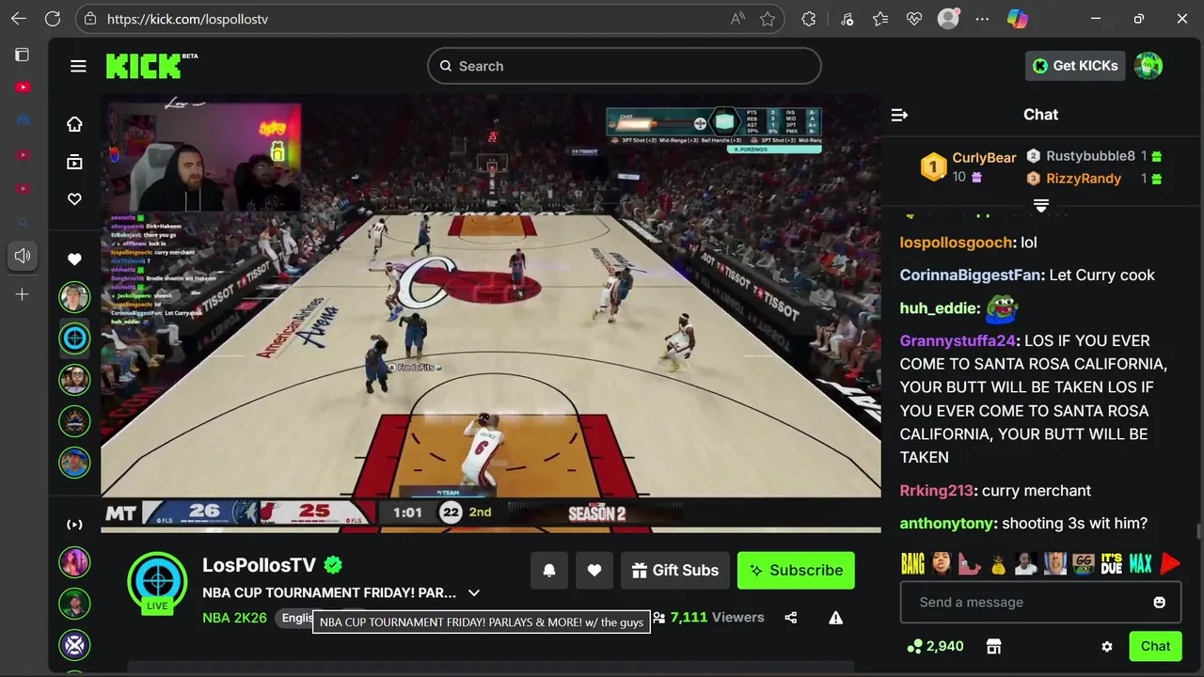
Task: Subscribe to LosPollosTV
Action: [x=796, y=571]
